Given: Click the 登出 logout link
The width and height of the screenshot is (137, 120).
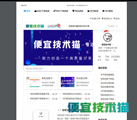Looking at the screenshot, I should 117,18.
